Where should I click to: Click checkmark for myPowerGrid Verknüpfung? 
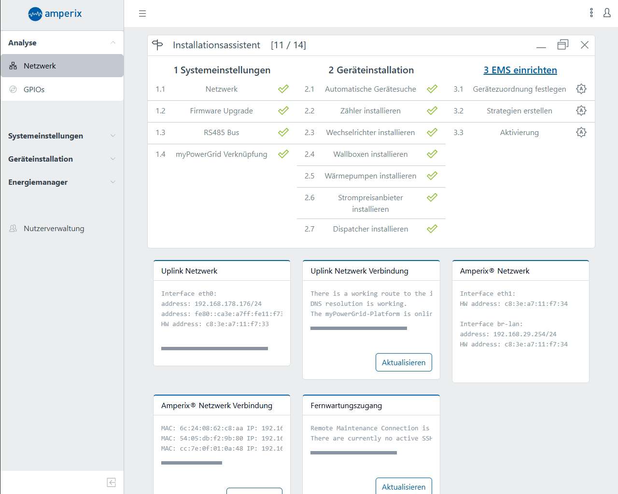point(283,154)
